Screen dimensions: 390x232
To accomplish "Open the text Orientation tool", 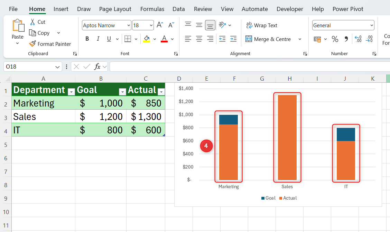I will coord(222,25).
